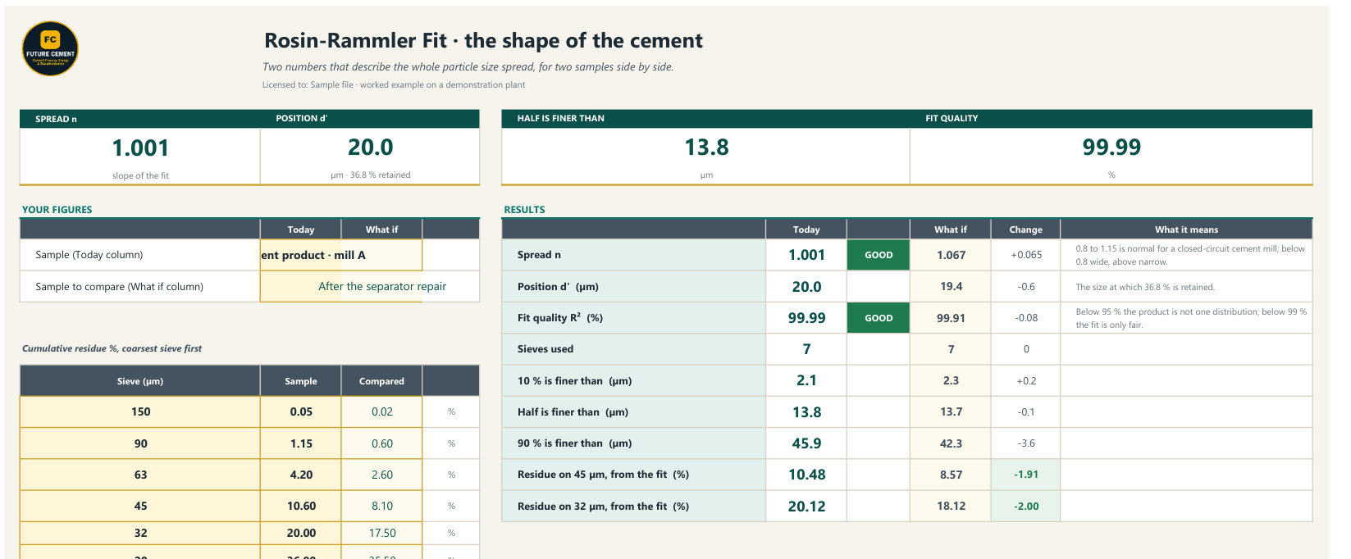This screenshot has width=1351, height=559.
Task: Select Sample value 1.15 for 90 µm sieve
Action: click(x=301, y=443)
